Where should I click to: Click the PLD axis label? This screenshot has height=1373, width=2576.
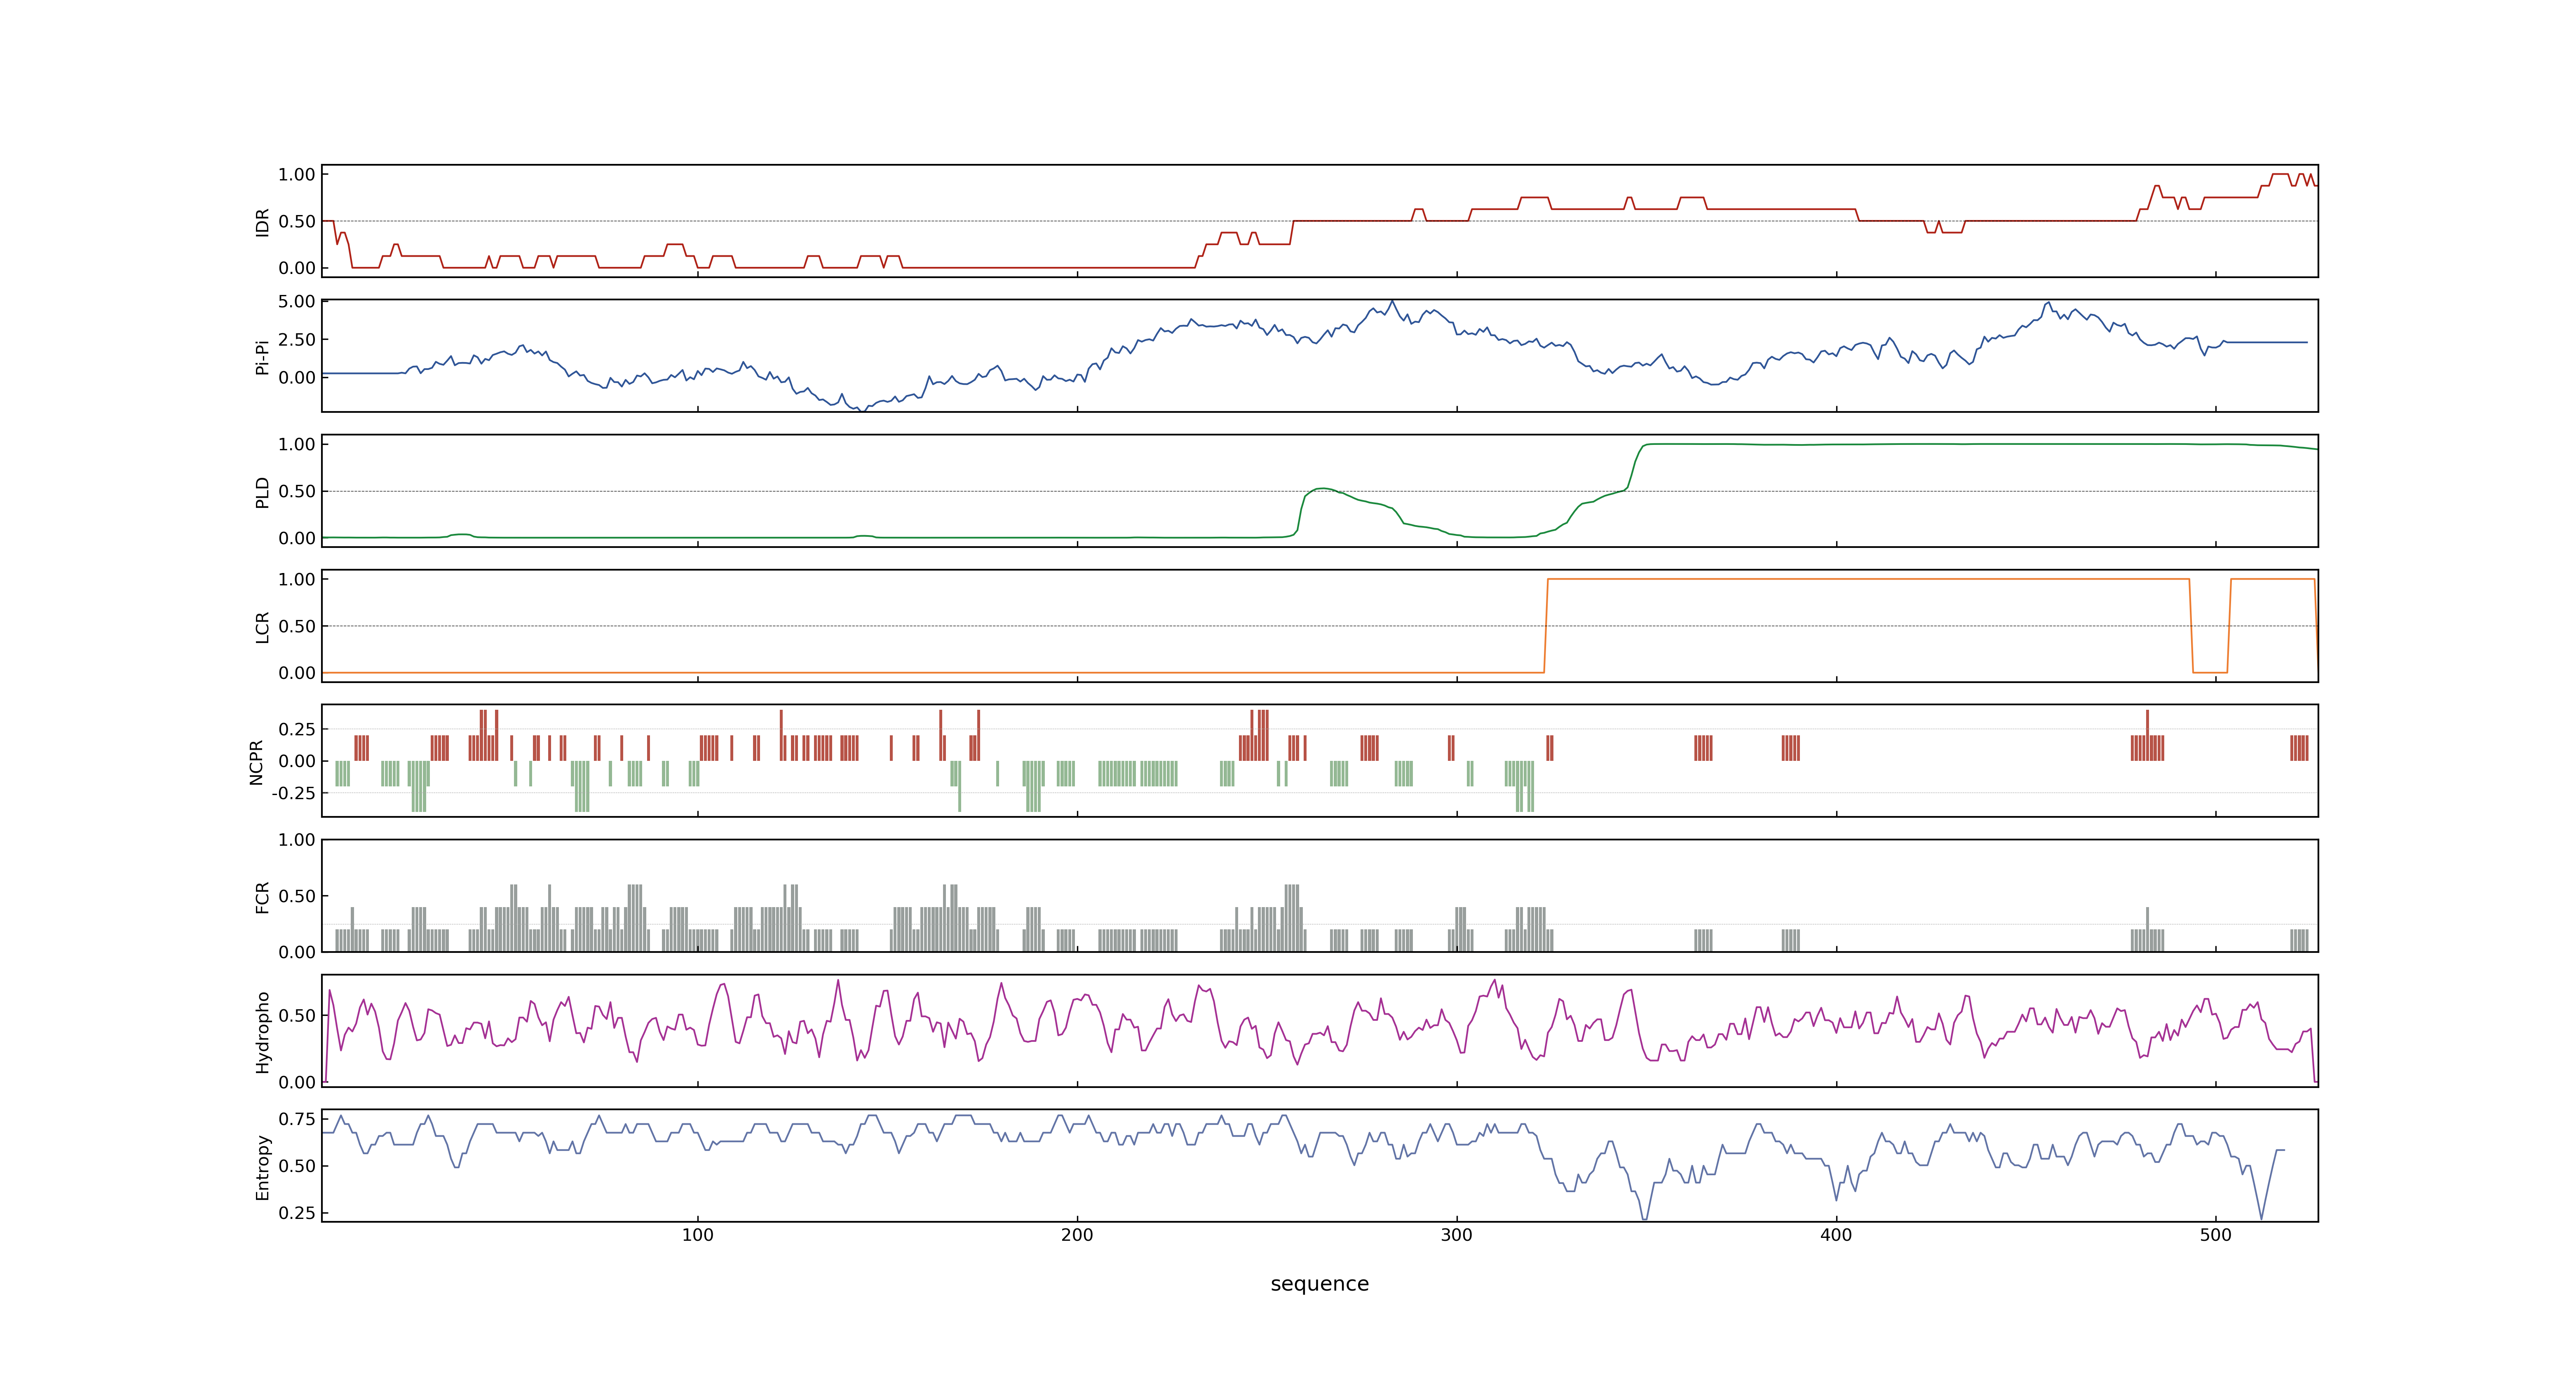[x=263, y=491]
